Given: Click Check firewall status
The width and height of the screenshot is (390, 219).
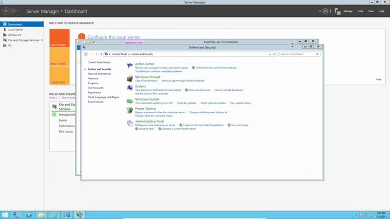Looking at the screenshot, I should (146, 81).
